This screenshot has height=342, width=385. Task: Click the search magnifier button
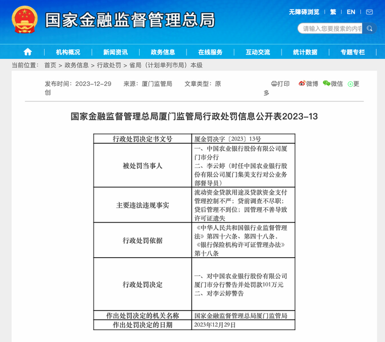point(369,29)
